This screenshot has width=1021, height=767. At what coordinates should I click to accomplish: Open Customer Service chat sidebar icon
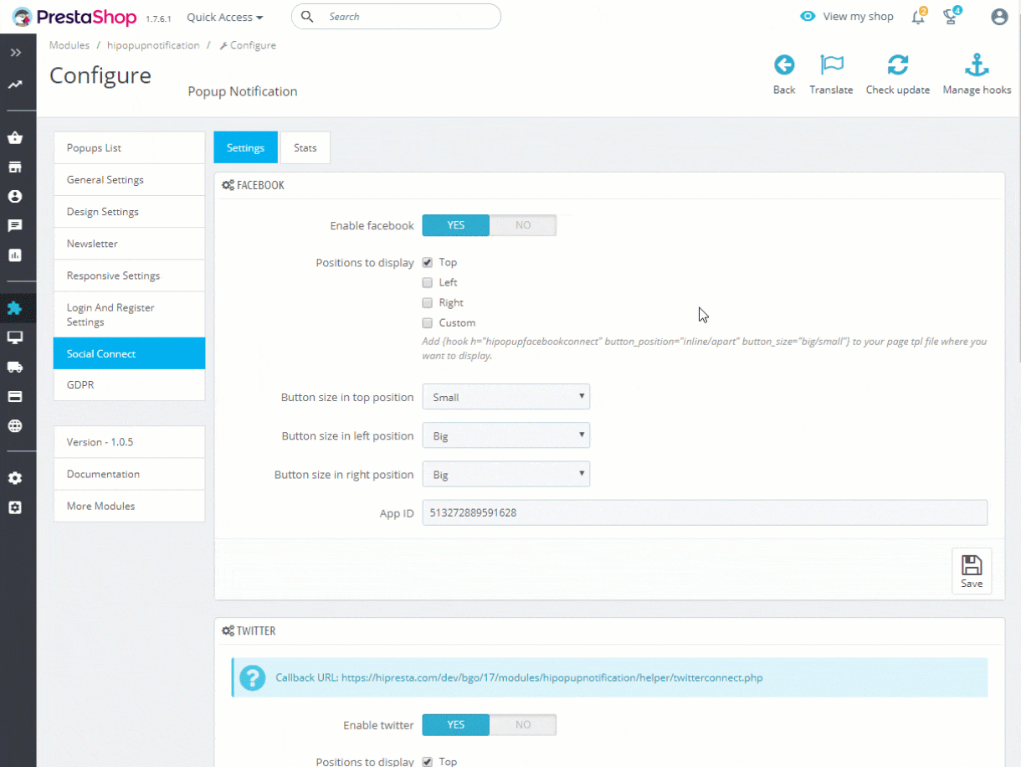(15, 226)
